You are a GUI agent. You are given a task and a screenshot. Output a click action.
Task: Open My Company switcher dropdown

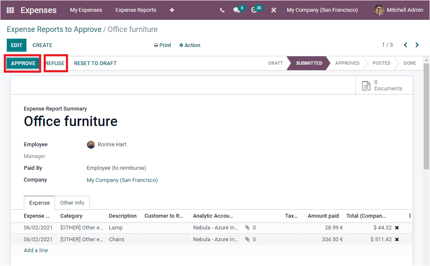[x=322, y=10]
